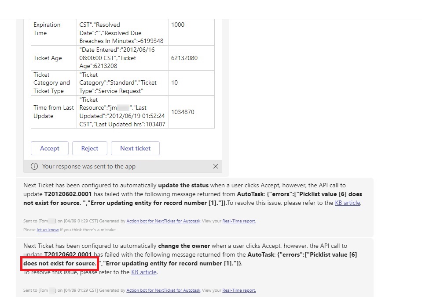Click the 1034870 value in the table
Viewport: 422px width, 297px height.
pyautogui.click(x=183, y=112)
